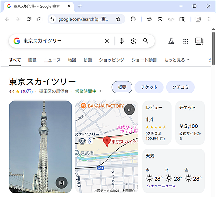Close the 東京スカイツリー Google tab

(x=69, y=6)
